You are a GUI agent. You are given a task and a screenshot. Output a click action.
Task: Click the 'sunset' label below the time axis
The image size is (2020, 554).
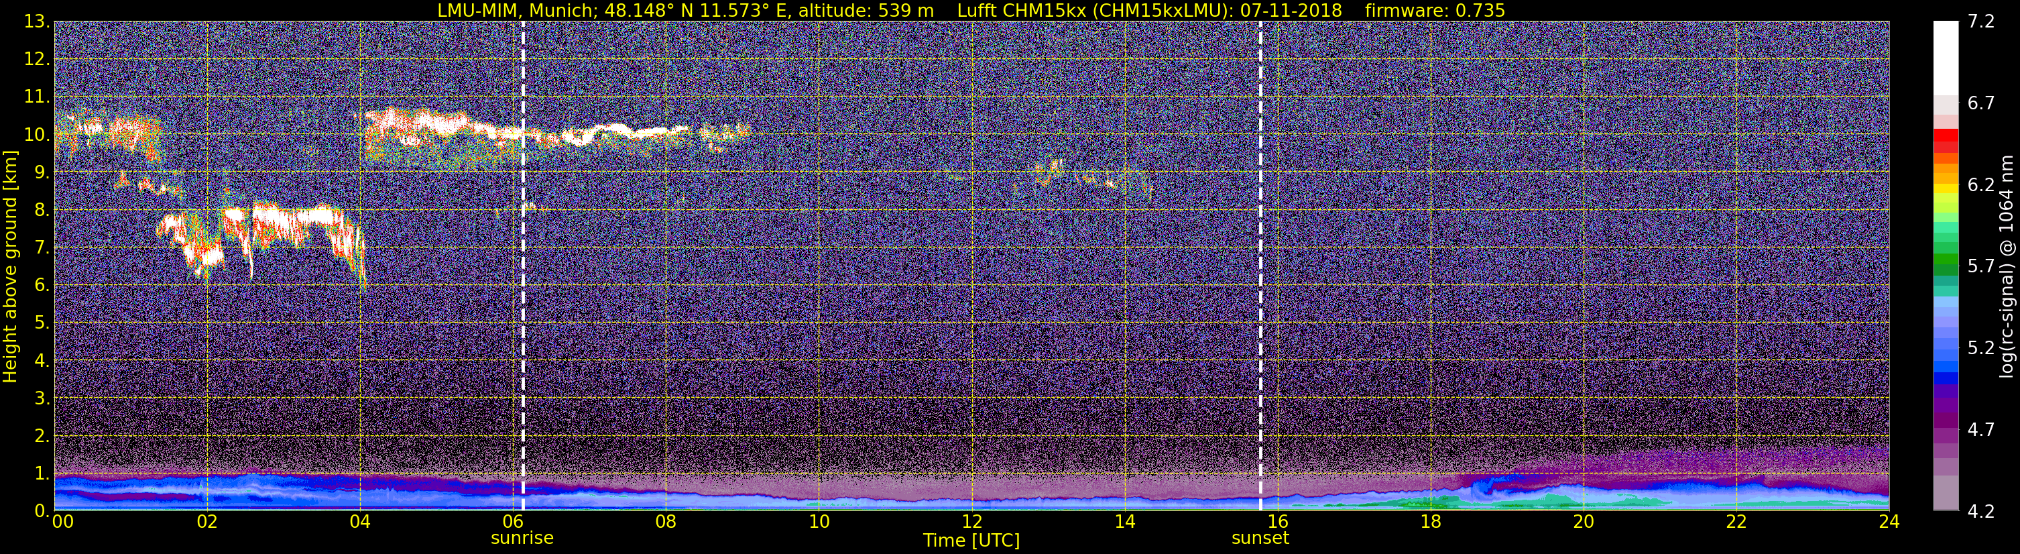[x=1260, y=539]
